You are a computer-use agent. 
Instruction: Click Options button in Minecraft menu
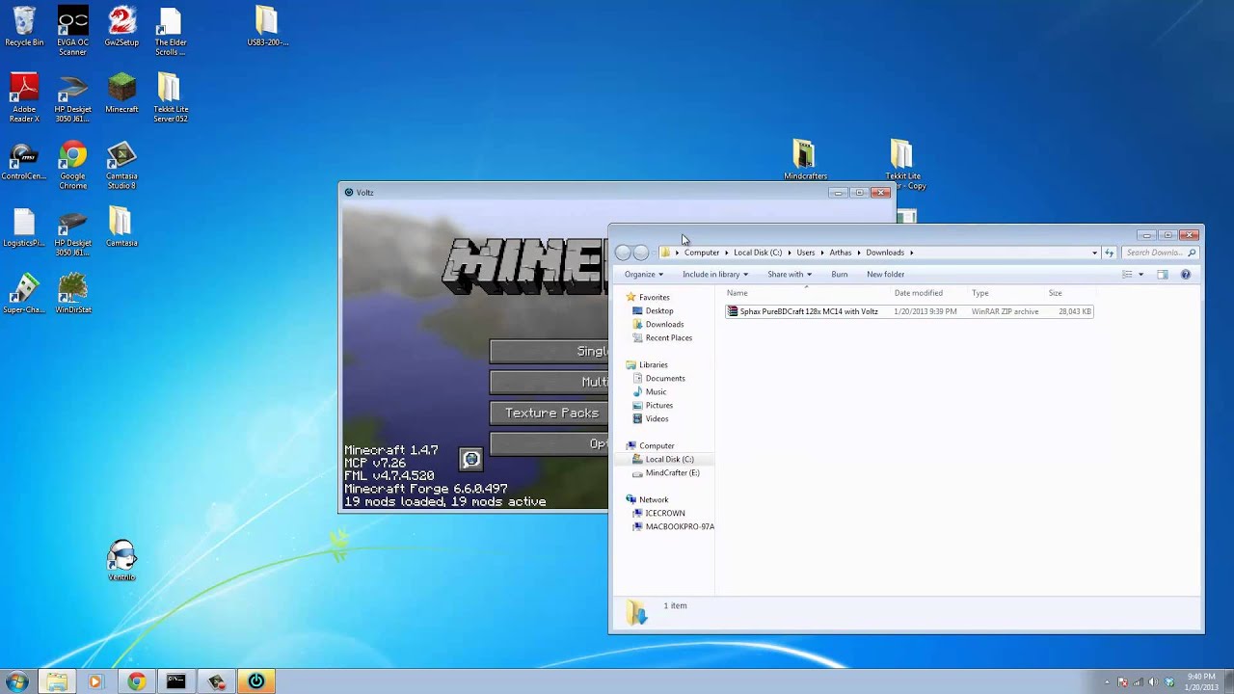point(550,443)
